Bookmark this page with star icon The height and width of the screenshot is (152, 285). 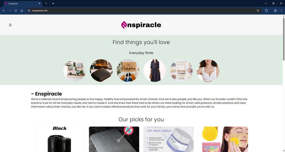click(x=258, y=11)
